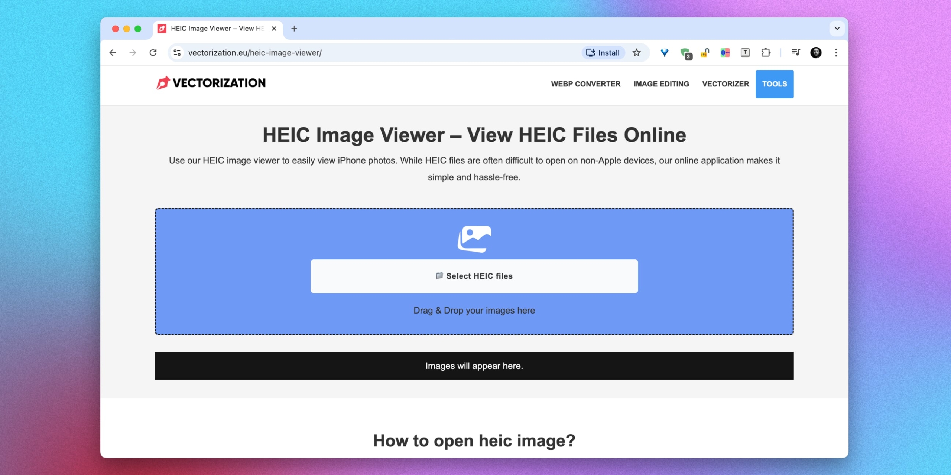Open the Vectorization site logo
This screenshot has width=951, height=475.
pos(211,83)
